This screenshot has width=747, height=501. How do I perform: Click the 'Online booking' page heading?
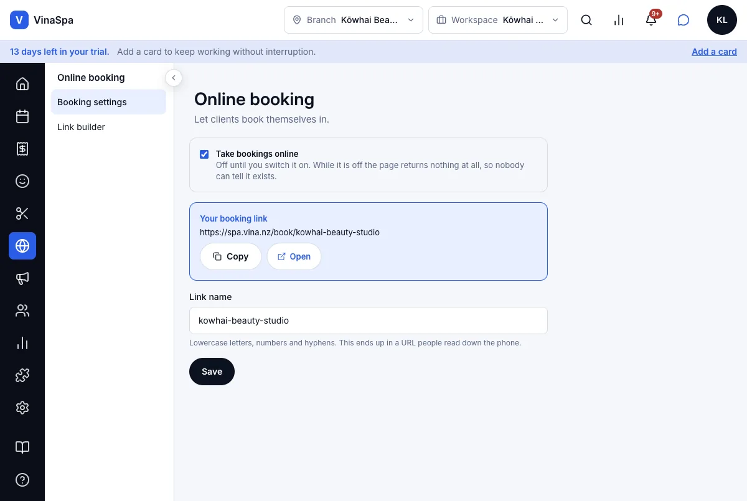point(254,99)
